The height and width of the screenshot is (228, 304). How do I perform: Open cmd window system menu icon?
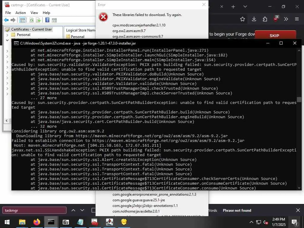[x=16, y=43]
